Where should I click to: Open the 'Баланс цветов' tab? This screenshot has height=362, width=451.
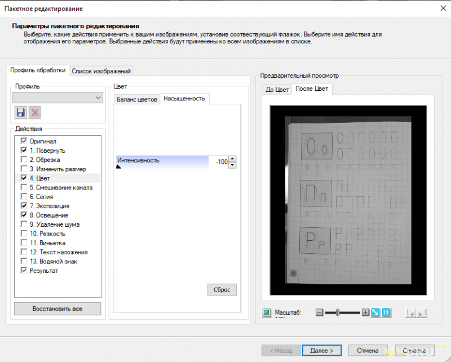(x=137, y=99)
